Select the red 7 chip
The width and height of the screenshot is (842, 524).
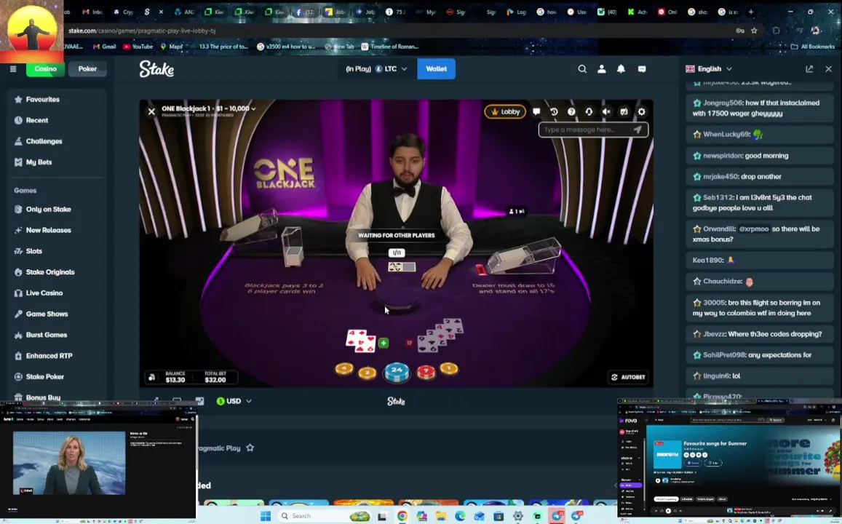pos(426,371)
